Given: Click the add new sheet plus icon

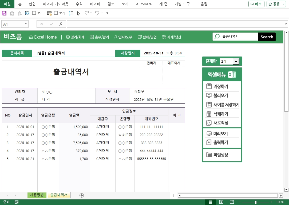Looking at the screenshot, I should tap(82, 195).
